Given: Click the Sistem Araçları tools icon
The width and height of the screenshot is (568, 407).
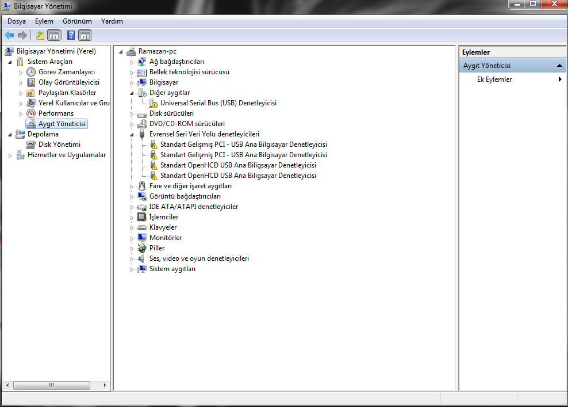Looking at the screenshot, I should click(x=20, y=62).
